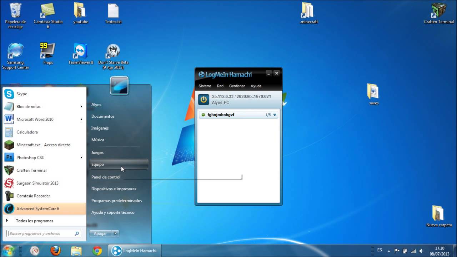Select the Nueva carpeta desktop folder
The width and height of the screenshot is (457, 257).
pos(439,216)
